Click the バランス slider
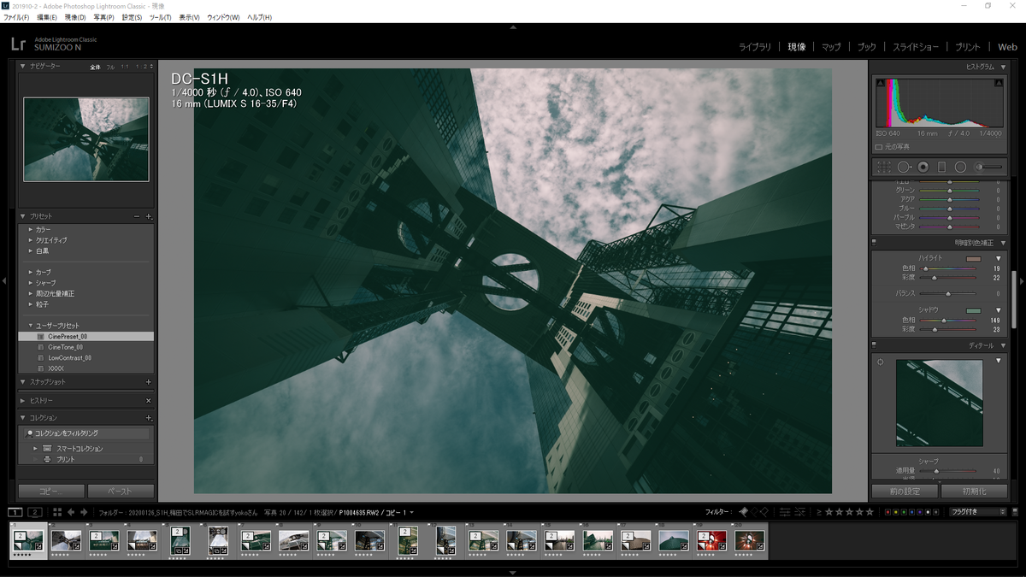This screenshot has width=1026, height=577. pyautogui.click(x=949, y=293)
